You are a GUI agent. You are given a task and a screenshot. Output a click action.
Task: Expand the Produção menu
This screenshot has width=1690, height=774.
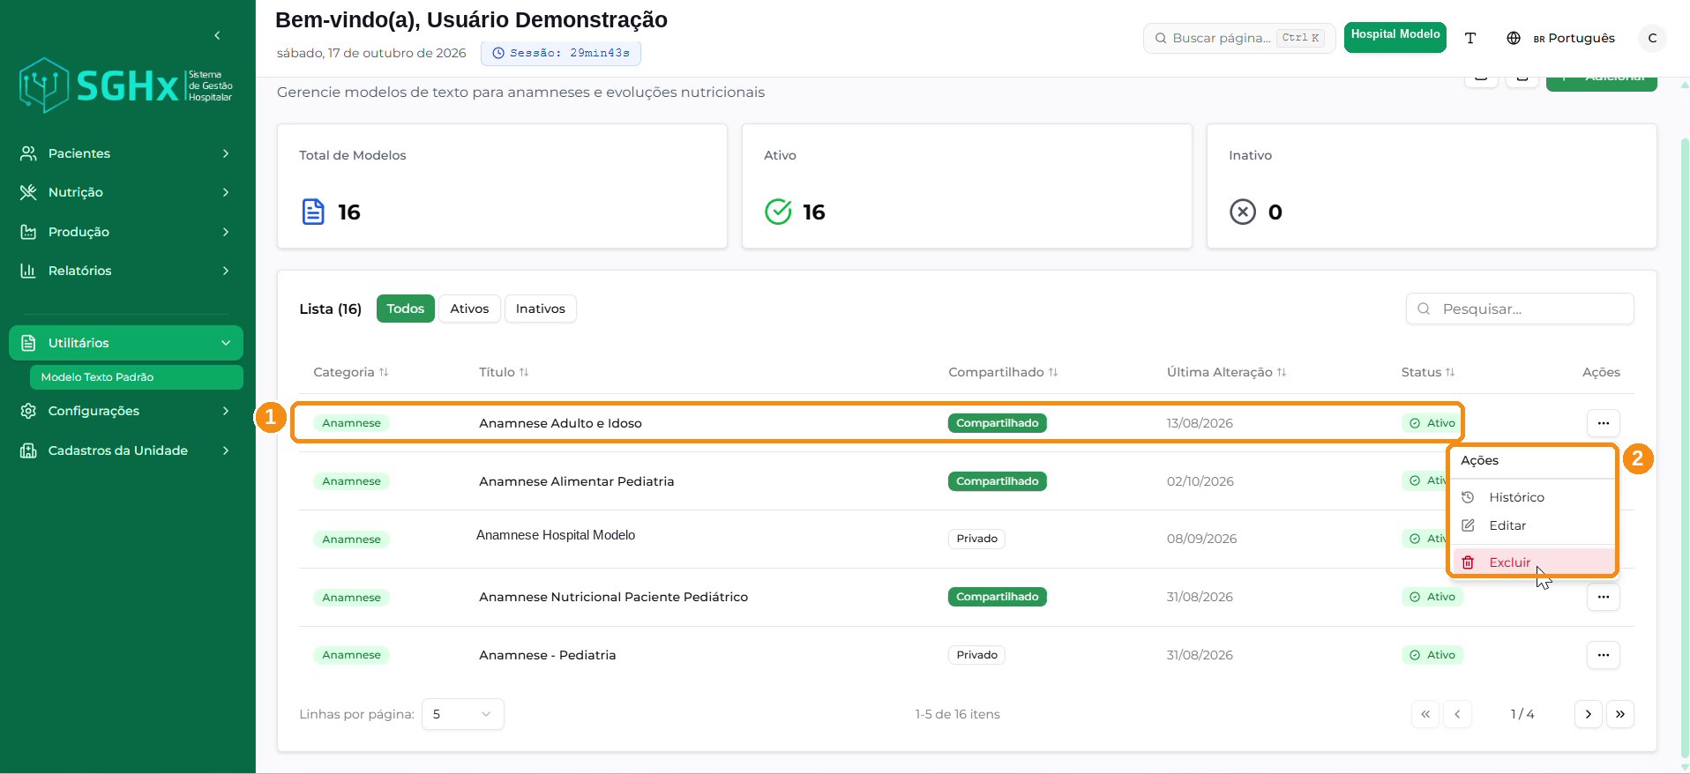[126, 232]
